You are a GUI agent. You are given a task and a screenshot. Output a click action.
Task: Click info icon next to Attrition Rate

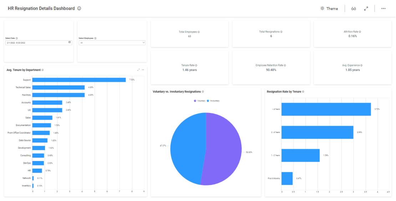(360, 32)
